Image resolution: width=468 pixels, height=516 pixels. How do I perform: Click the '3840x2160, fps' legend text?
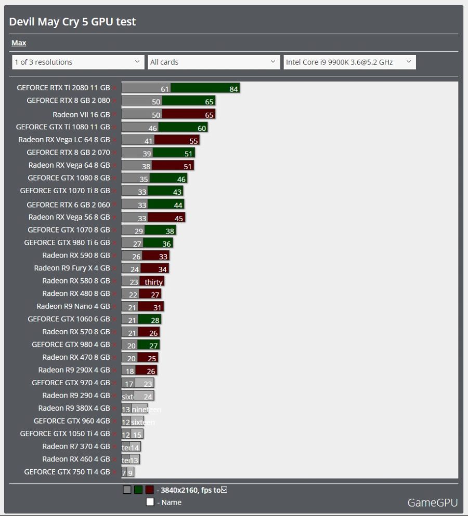[187, 490]
